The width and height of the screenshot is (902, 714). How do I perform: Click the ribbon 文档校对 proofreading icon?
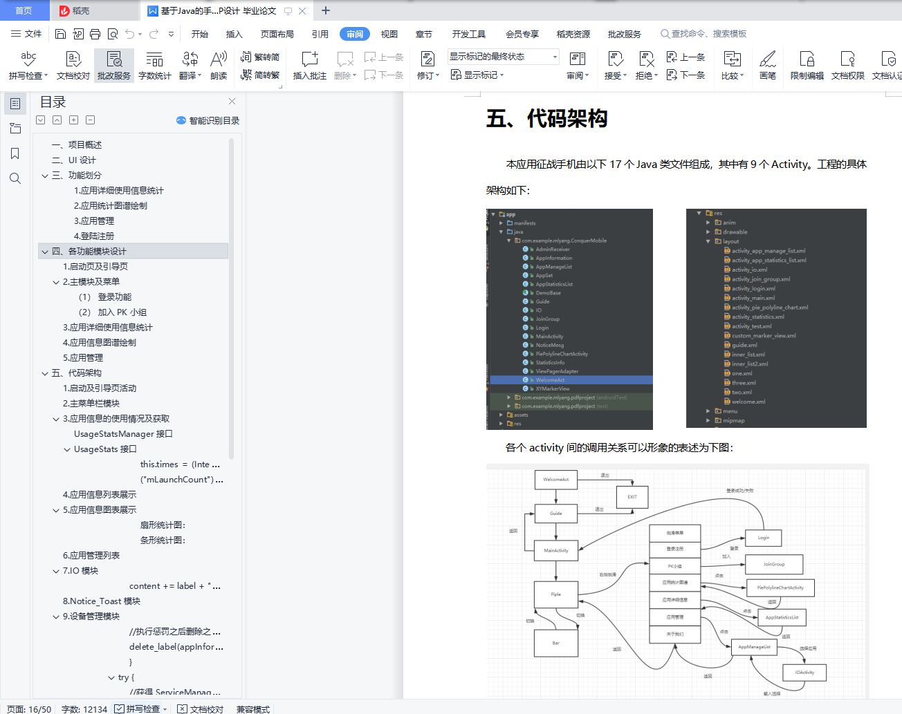point(73,66)
